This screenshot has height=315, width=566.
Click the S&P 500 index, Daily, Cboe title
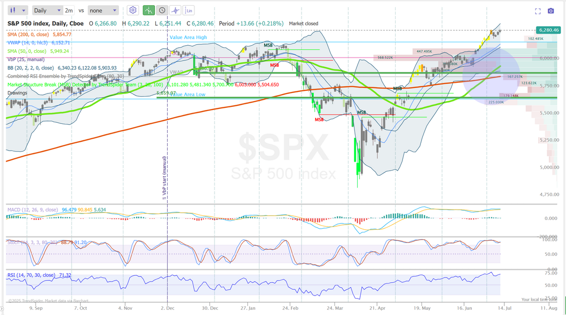point(45,24)
